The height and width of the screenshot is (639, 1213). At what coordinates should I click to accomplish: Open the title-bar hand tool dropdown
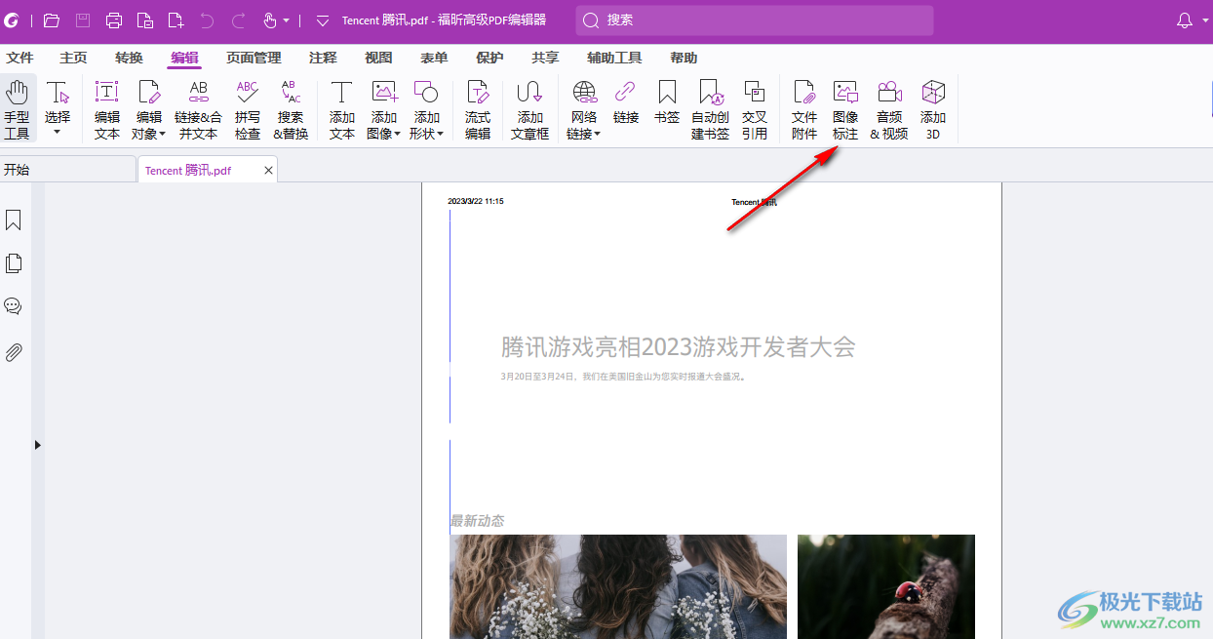pyautogui.click(x=286, y=20)
